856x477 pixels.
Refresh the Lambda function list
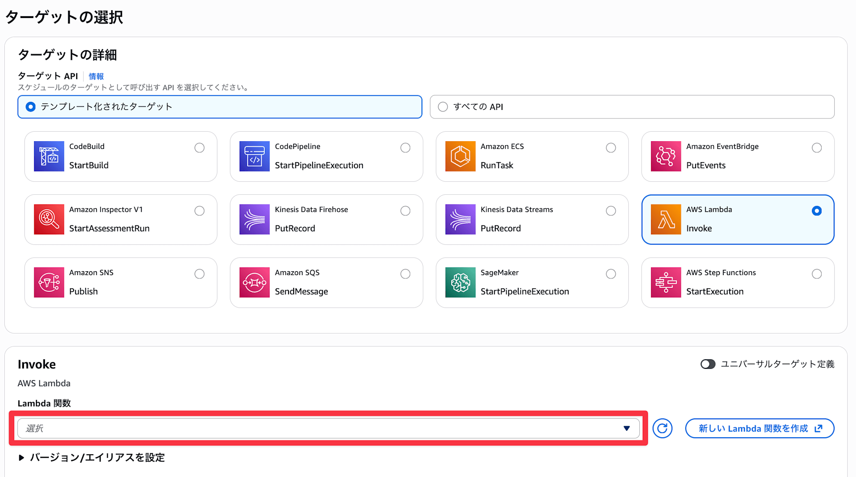[663, 428]
